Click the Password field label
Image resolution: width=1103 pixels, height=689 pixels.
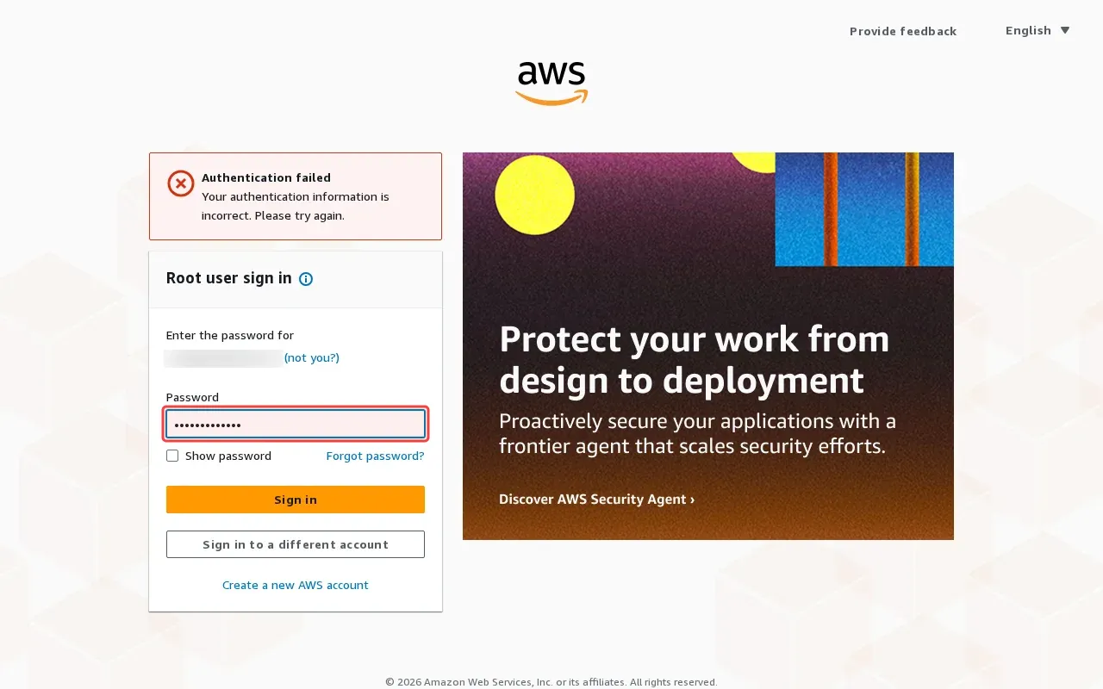coord(192,397)
